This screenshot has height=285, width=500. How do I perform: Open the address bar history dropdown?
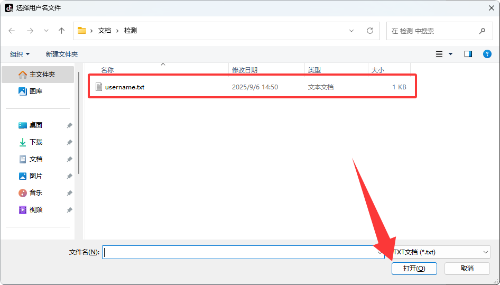pos(351,31)
